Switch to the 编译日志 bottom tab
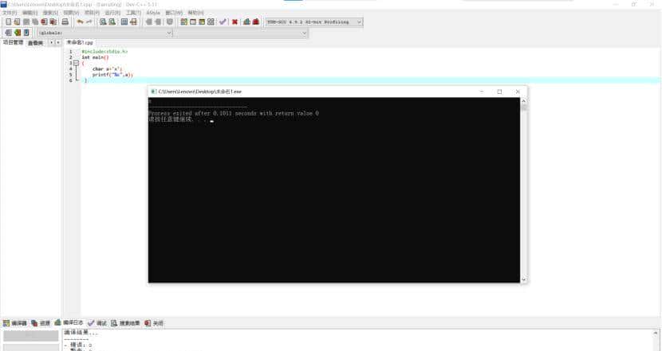Viewport: 662px width, 351px height. pos(69,323)
